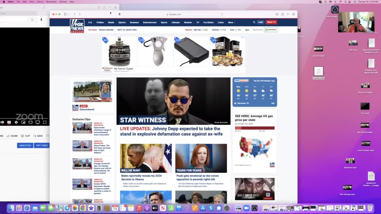Open Calendar from the Dock
Viewport: 381px width, 214px height.
click(x=115, y=208)
